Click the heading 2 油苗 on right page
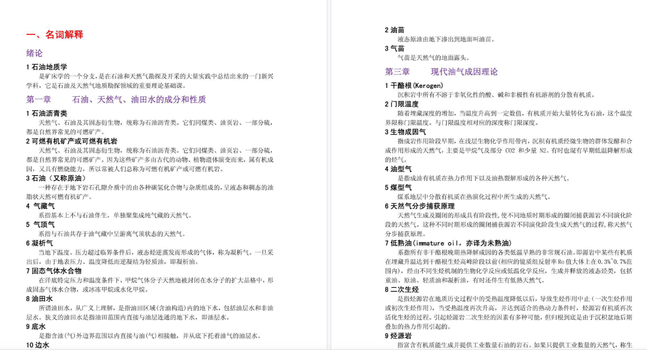Viewport: 647px width, 350px height. click(x=394, y=30)
